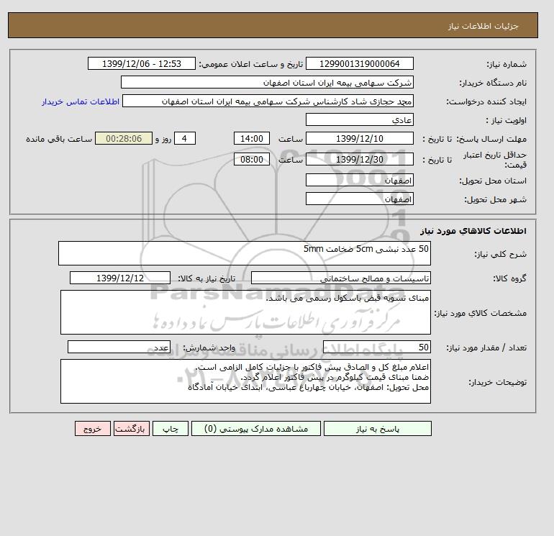554x536 pixels.
Task: Click the countdown timer 00:28:06
Action: tap(124, 139)
